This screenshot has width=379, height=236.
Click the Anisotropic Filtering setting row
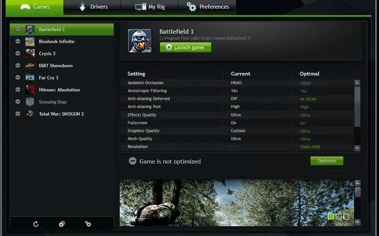tap(237, 91)
